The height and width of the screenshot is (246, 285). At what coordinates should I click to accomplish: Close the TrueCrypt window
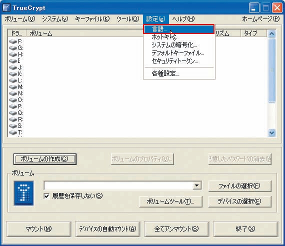coord(277,8)
